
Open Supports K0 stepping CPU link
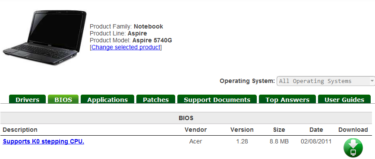(44, 142)
